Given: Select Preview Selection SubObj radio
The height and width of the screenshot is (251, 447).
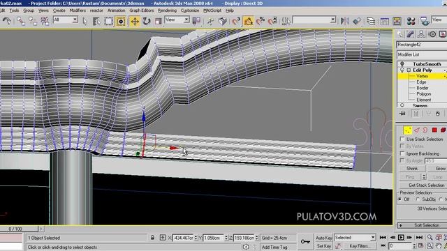Looking at the screenshot, I should (418, 199).
